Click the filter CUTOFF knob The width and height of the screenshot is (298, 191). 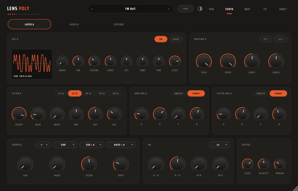coord(19,114)
